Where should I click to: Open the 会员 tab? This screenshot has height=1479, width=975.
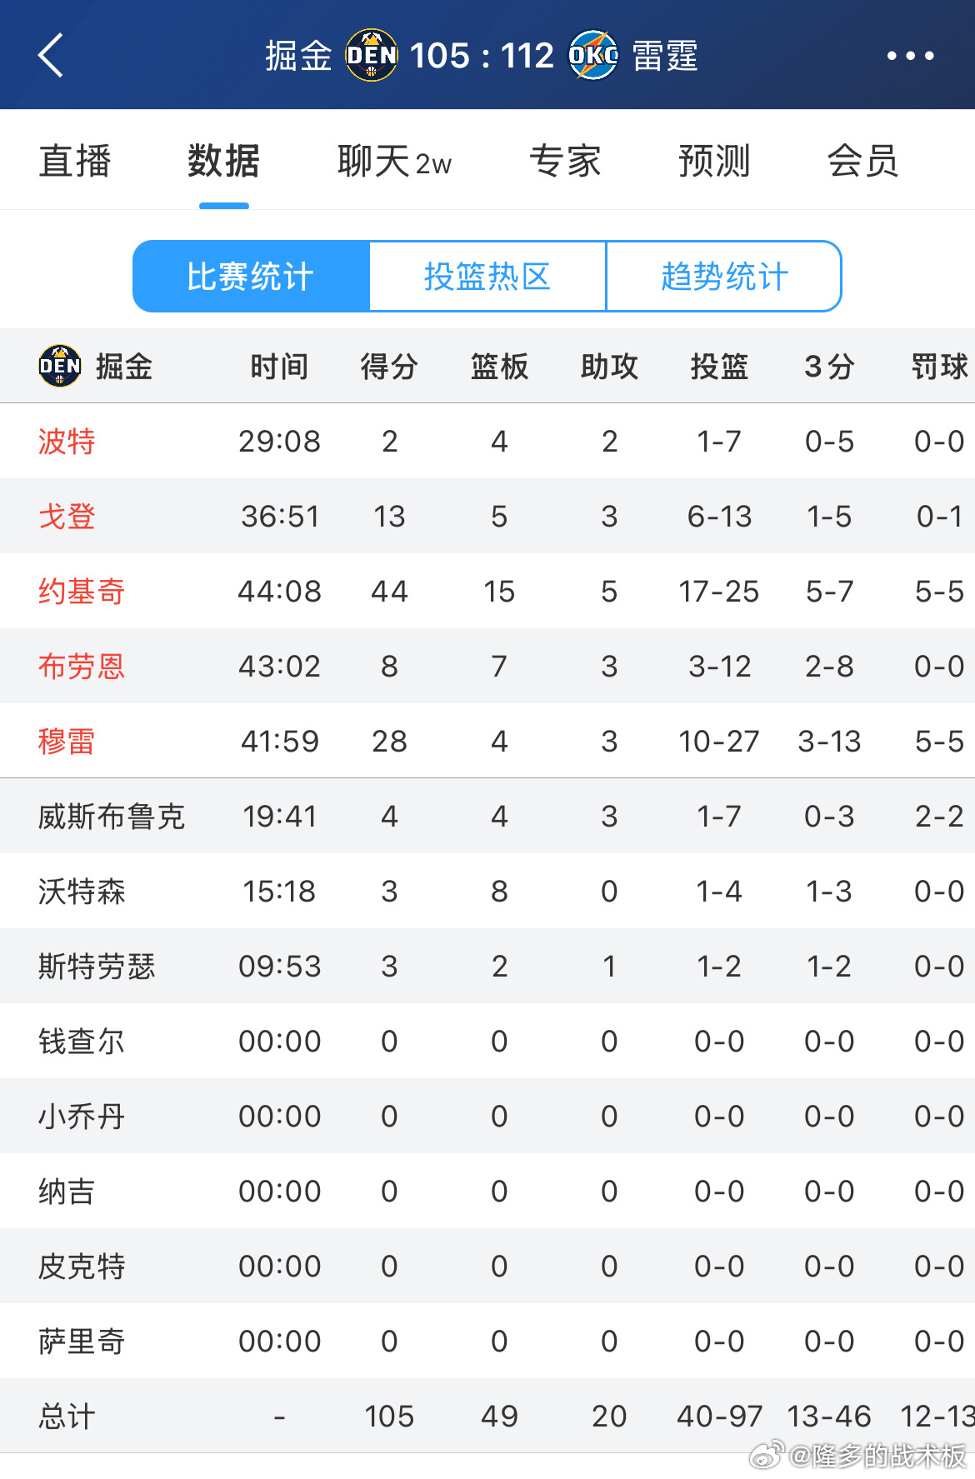pos(862,161)
